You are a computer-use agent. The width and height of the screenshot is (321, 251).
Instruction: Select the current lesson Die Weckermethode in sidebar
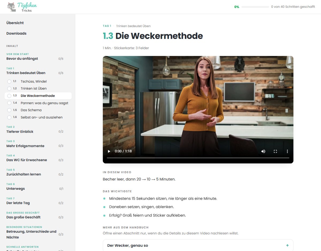coord(38,96)
